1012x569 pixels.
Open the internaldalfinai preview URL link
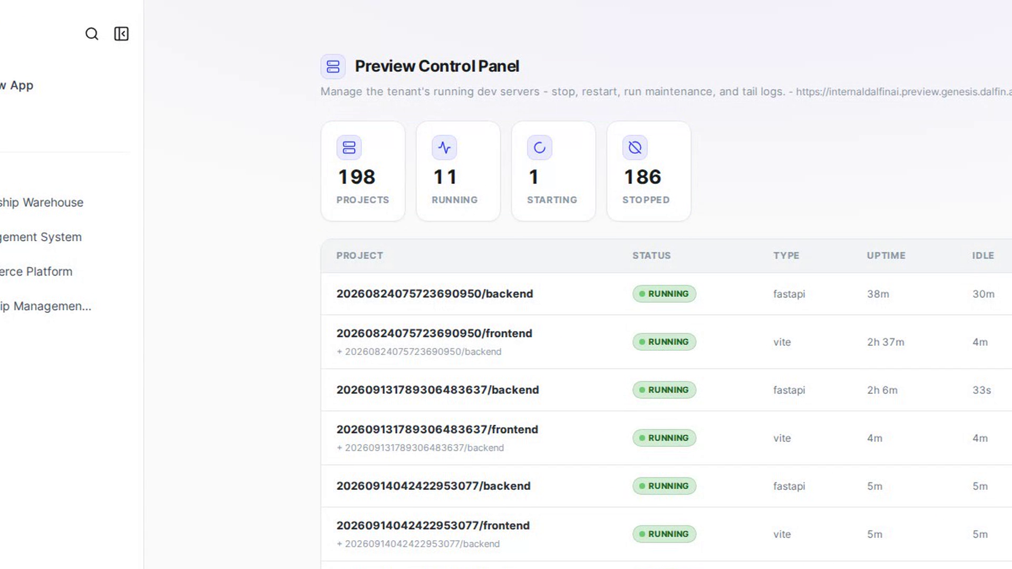click(903, 92)
